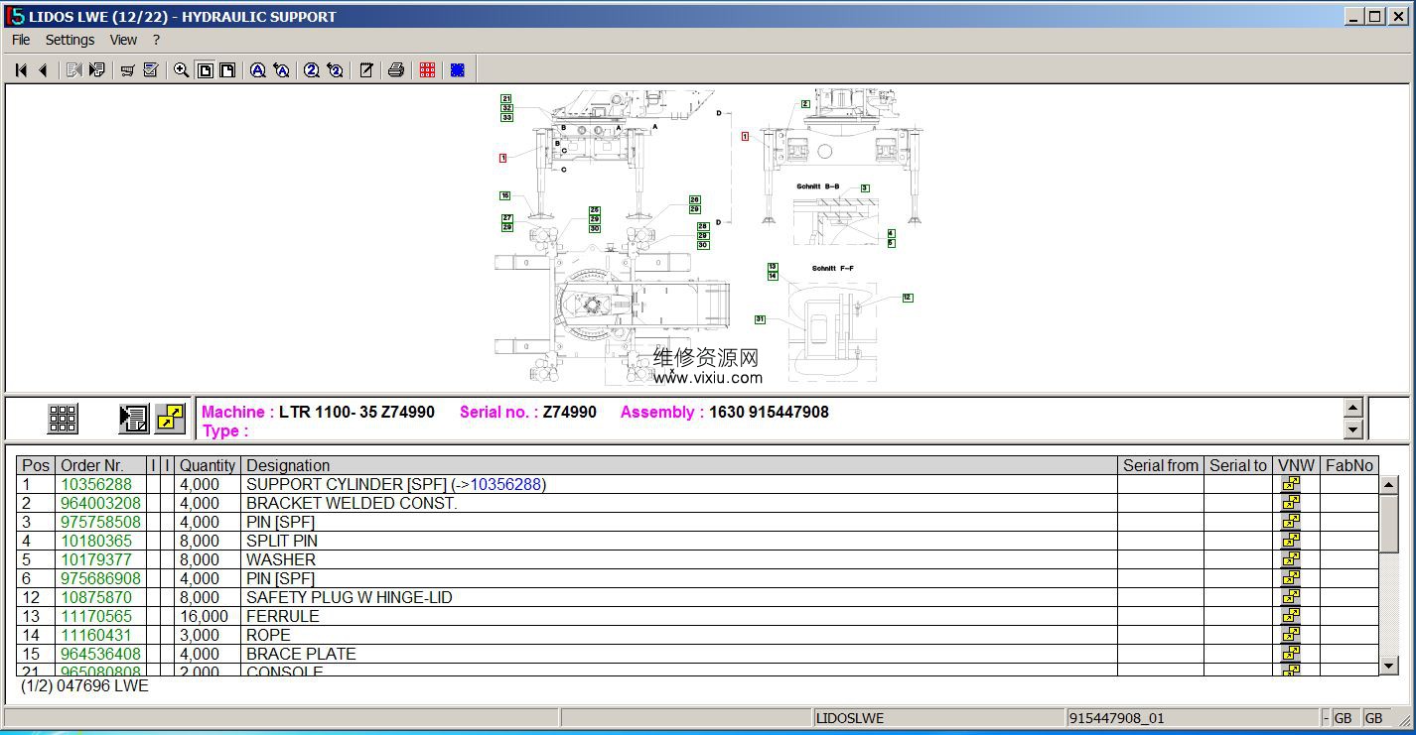Open the View menu

tap(123, 40)
